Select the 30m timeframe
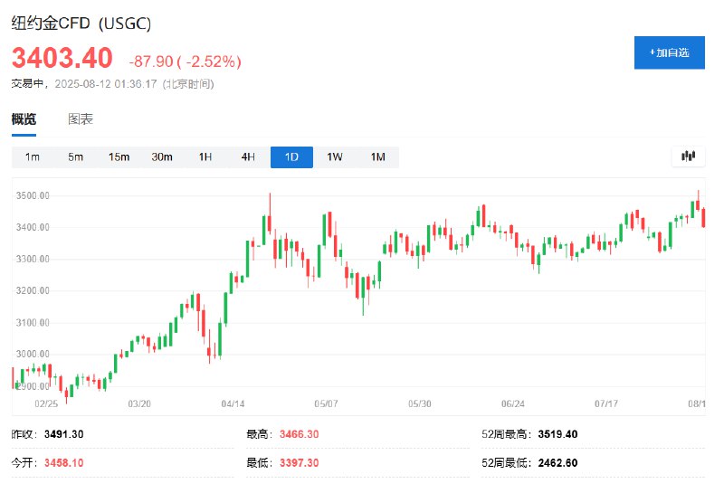724x493 pixels. 162,157
